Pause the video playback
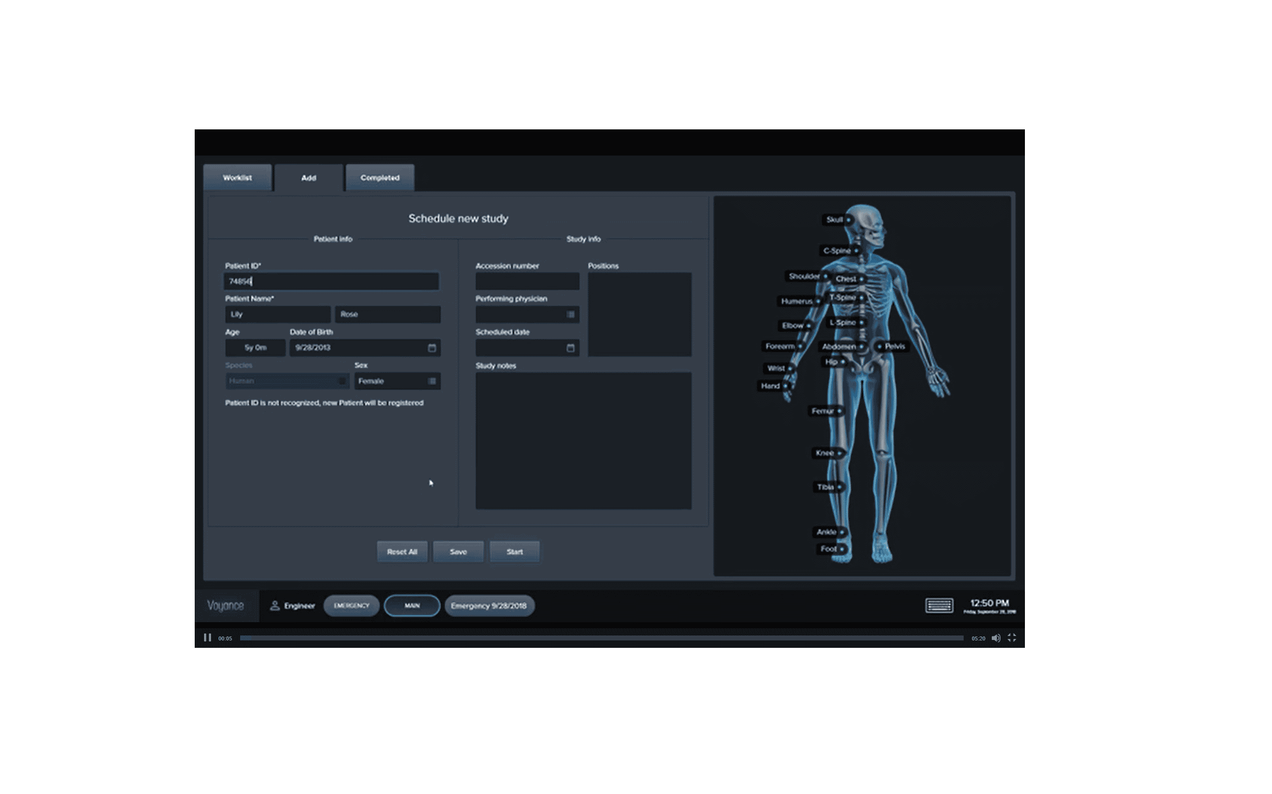 [207, 637]
